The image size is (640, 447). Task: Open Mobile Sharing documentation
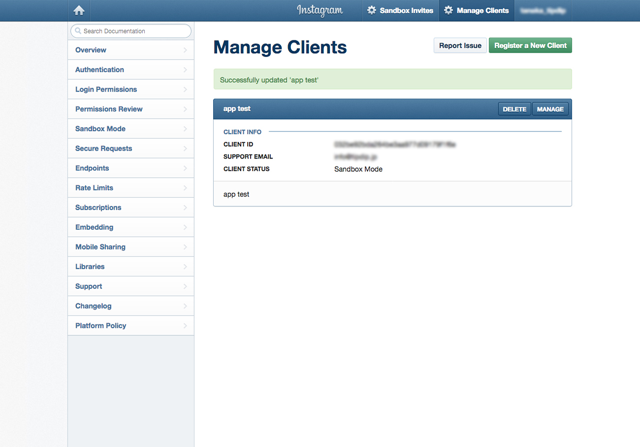coord(131,247)
